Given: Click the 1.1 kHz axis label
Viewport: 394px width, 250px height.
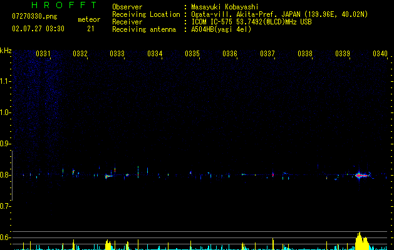Looking at the screenshot, I should point(5,81).
